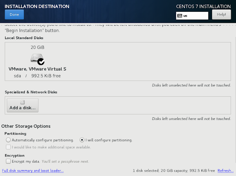Click the keyboard layout icon
236x176 pixels.
tap(180, 15)
